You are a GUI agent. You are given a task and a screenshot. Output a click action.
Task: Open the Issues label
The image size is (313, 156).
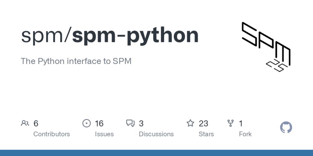click(x=104, y=134)
